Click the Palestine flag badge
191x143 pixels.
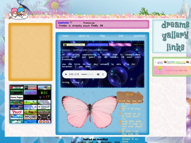tap(17, 88)
